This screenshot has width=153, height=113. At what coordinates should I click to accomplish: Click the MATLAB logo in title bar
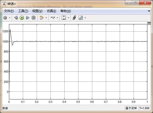4,4
